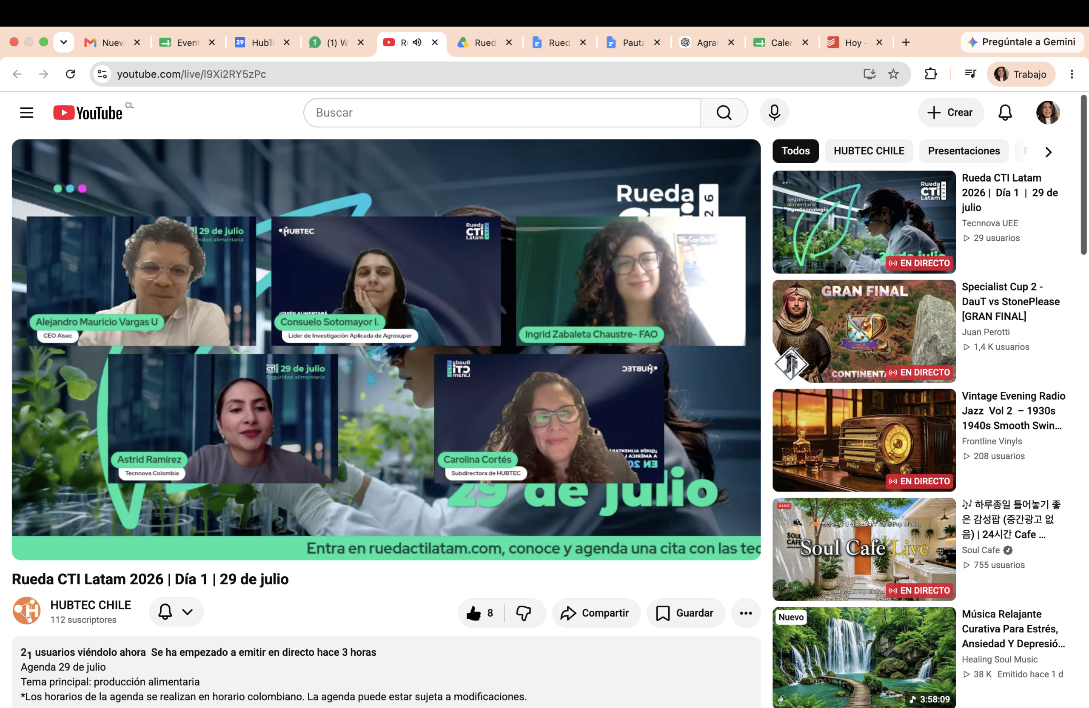This screenshot has height=708, width=1089.
Task: Open Chrome extensions puzzle icon
Action: point(931,74)
